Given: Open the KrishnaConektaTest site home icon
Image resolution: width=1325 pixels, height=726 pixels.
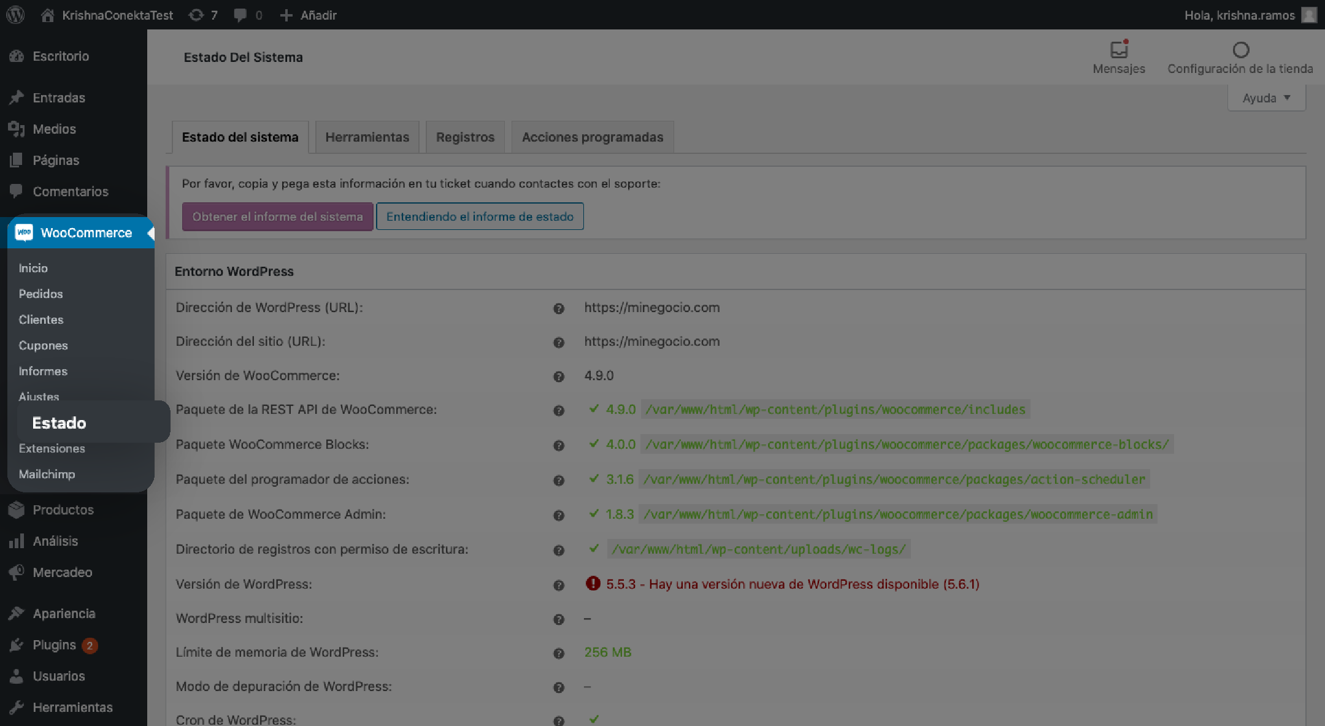Looking at the screenshot, I should [47, 15].
